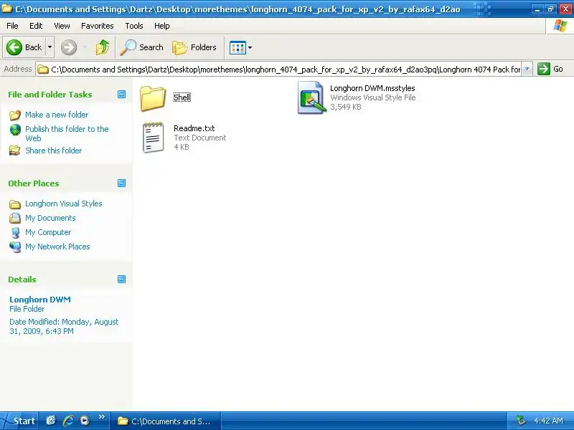Go to My Documents link
The height and width of the screenshot is (430, 574).
pos(50,218)
